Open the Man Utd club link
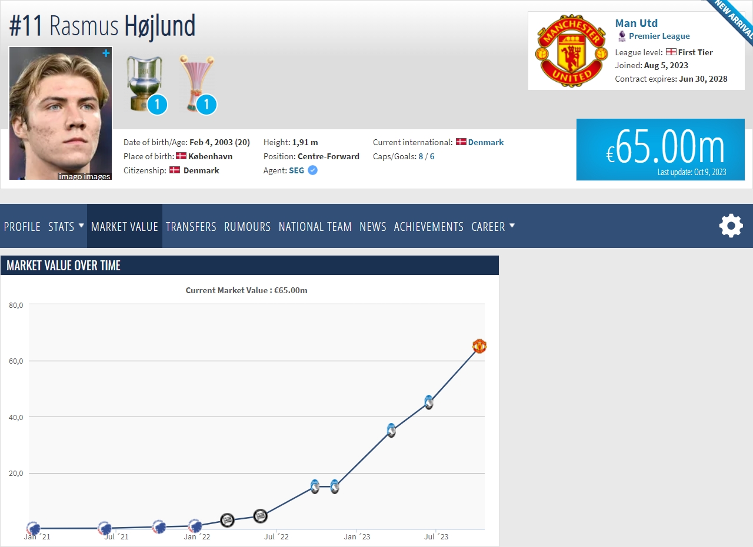 (x=637, y=23)
